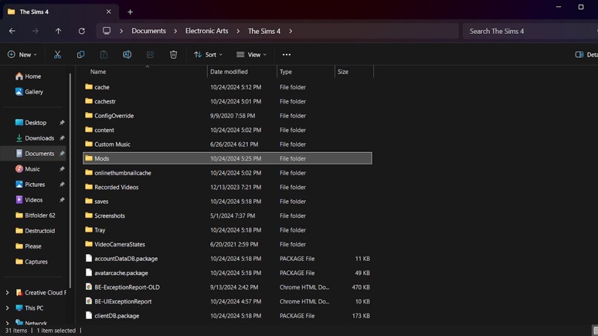Click the Rename icon in toolbar

point(127,54)
